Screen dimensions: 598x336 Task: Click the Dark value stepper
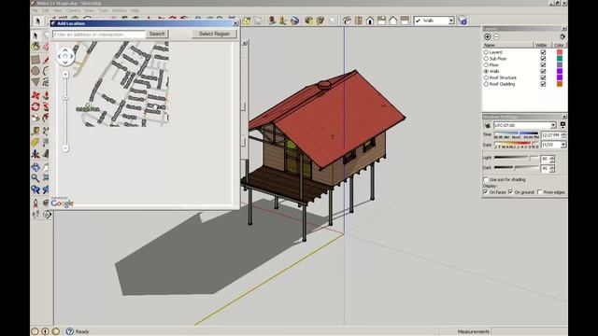tap(552, 168)
